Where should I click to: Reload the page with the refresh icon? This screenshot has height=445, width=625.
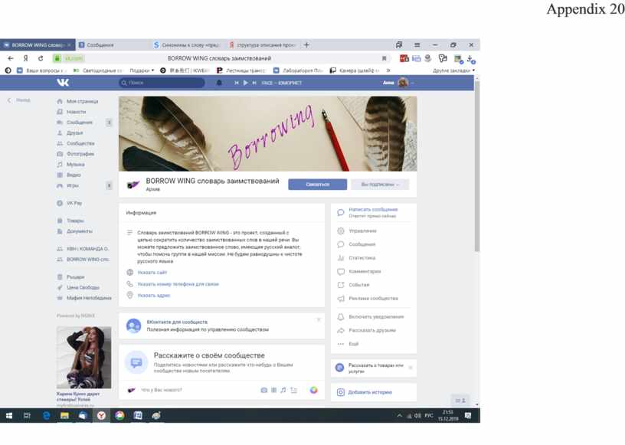[x=41, y=58]
